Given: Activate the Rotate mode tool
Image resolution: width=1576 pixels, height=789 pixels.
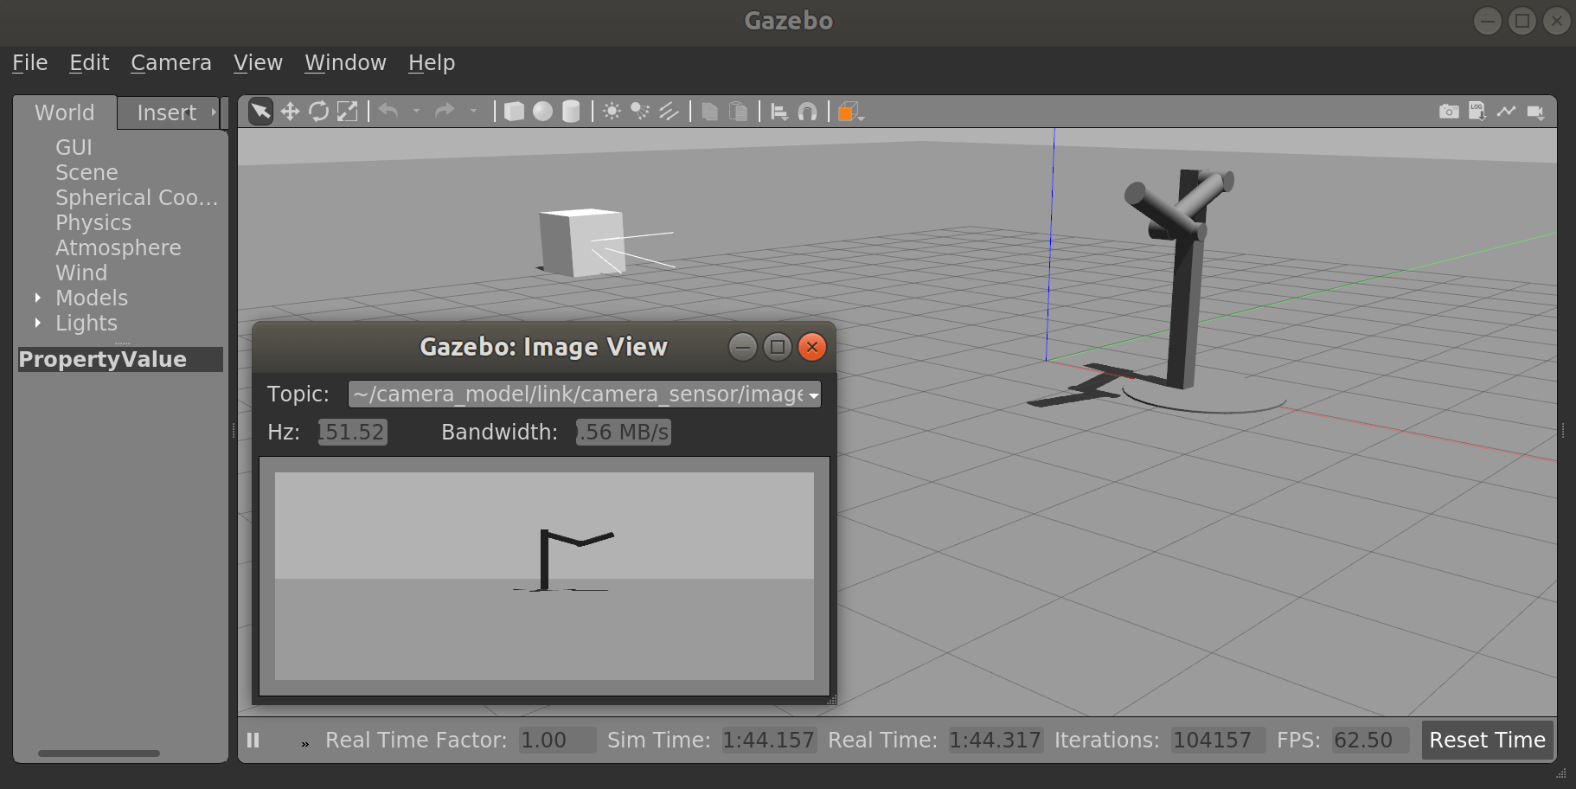Looking at the screenshot, I should [318, 112].
